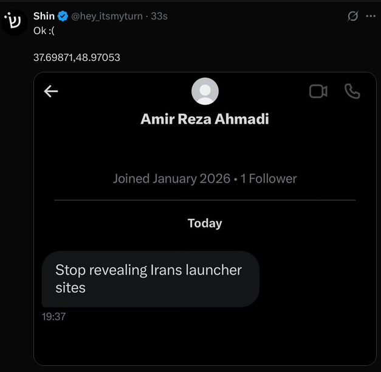Image resolution: width=381 pixels, height=372 pixels.
Task: Start an audio call using phone icon
Action: 352,91
